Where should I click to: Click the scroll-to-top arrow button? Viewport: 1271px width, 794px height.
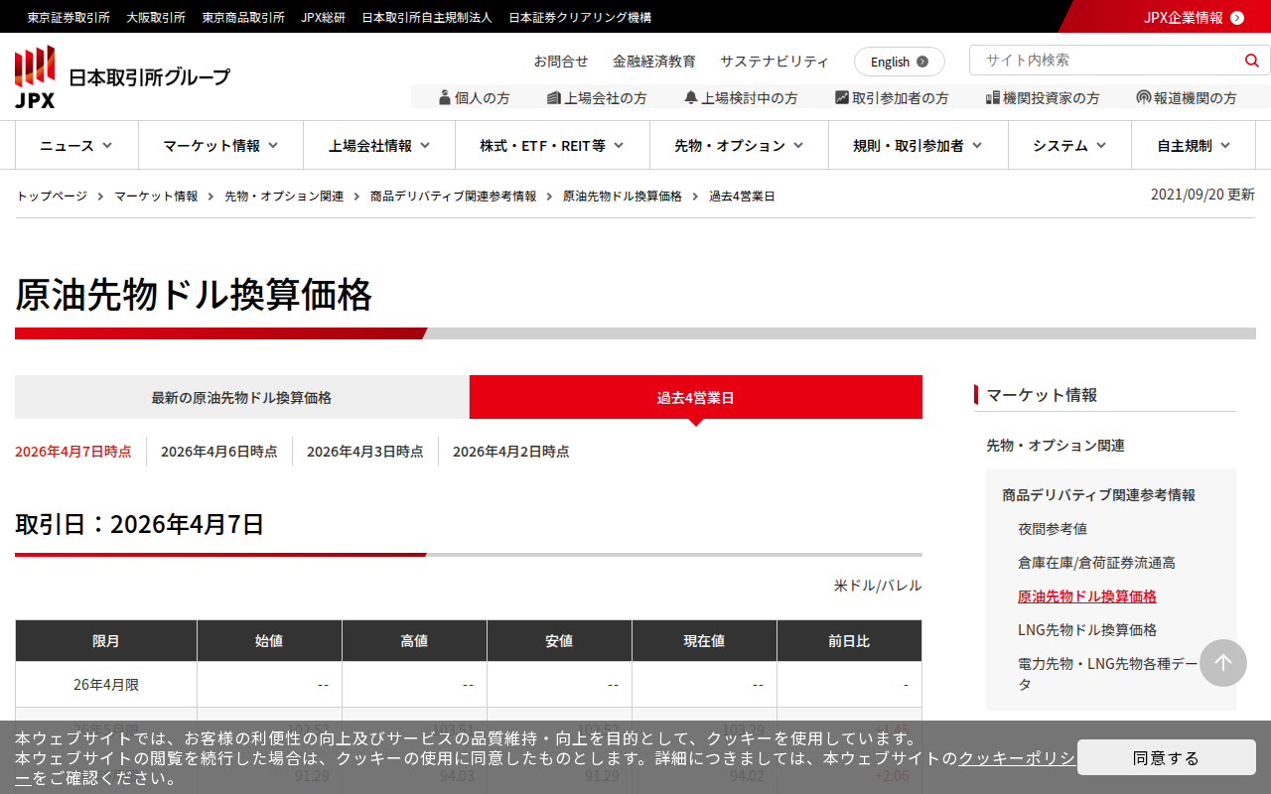(x=1223, y=663)
